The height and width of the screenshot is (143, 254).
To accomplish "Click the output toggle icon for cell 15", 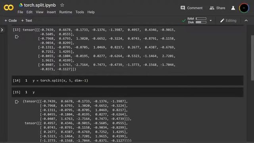I will tap(17, 102).
